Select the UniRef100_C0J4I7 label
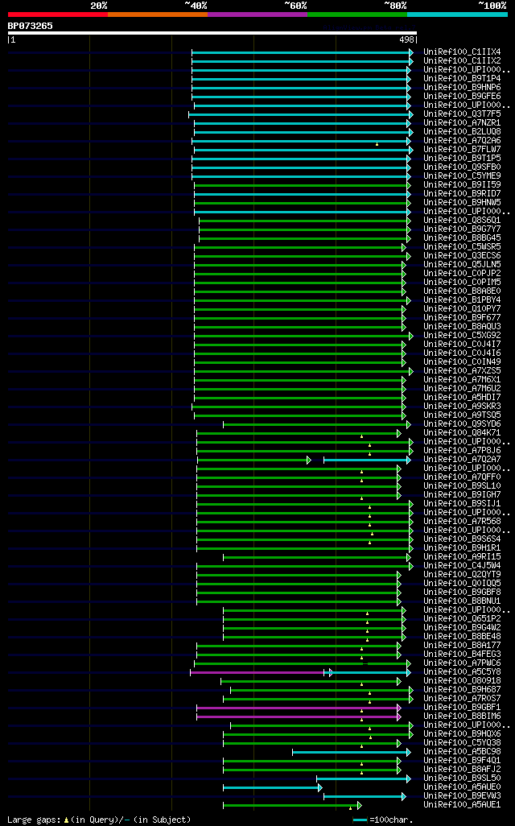Screen dimensions: 515x826 [463, 345]
